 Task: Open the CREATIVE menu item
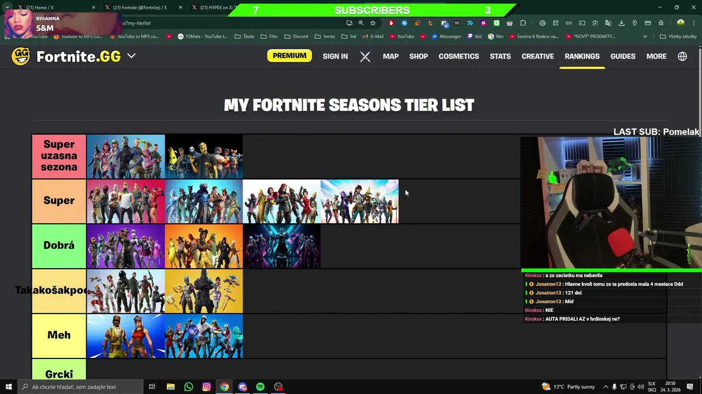coord(537,56)
